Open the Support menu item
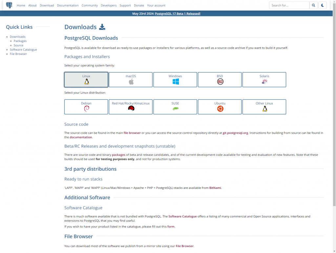Screen dimensions: 336x253 click(125, 5)
